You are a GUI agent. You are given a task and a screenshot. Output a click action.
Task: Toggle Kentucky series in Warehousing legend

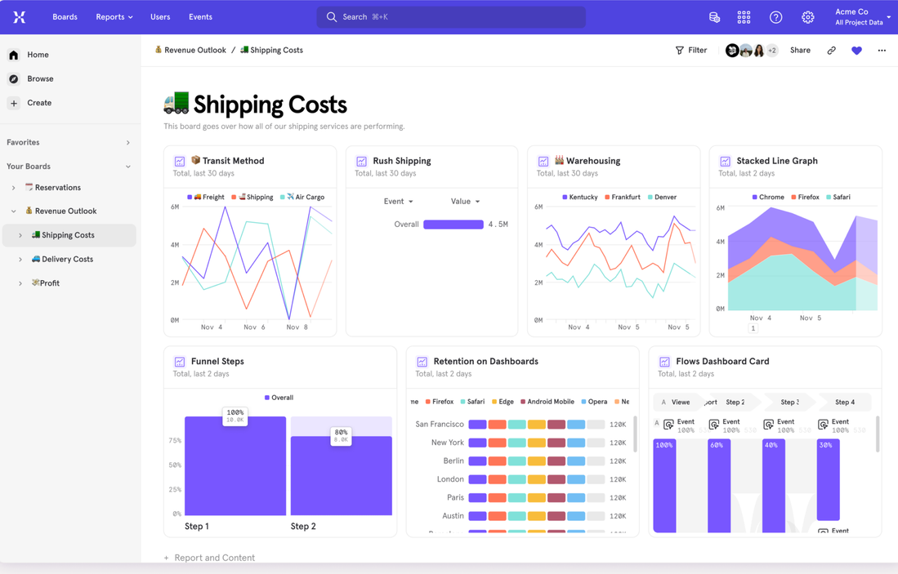pyautogui.click(x=579, y=197)
